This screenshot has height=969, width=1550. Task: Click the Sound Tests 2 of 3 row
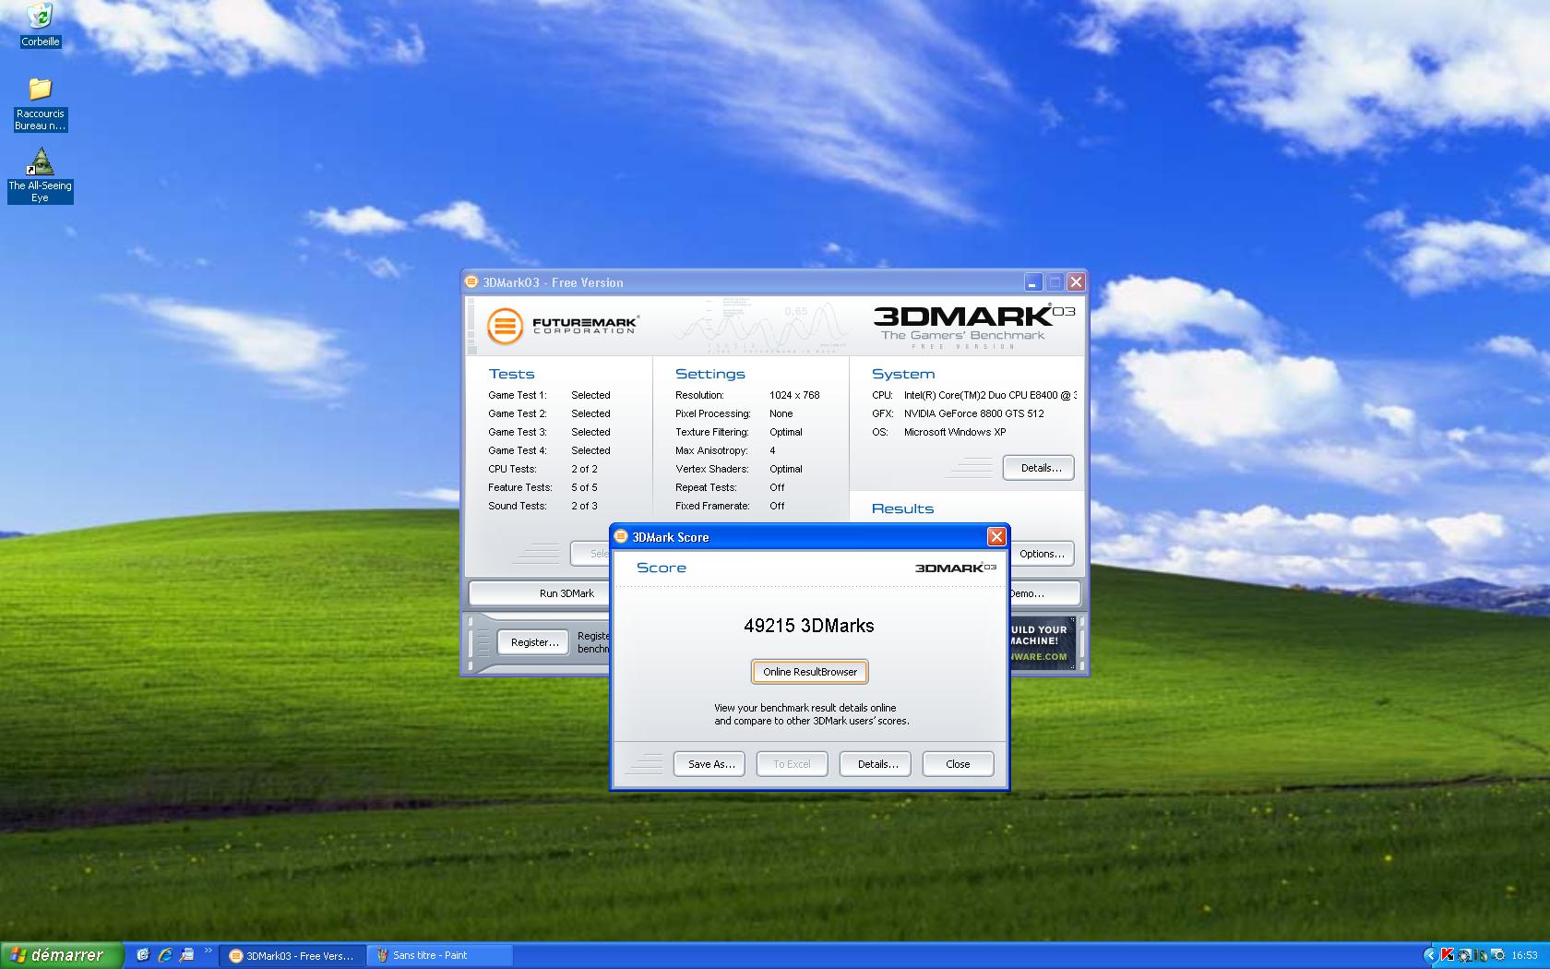click(x=542, y=506)
